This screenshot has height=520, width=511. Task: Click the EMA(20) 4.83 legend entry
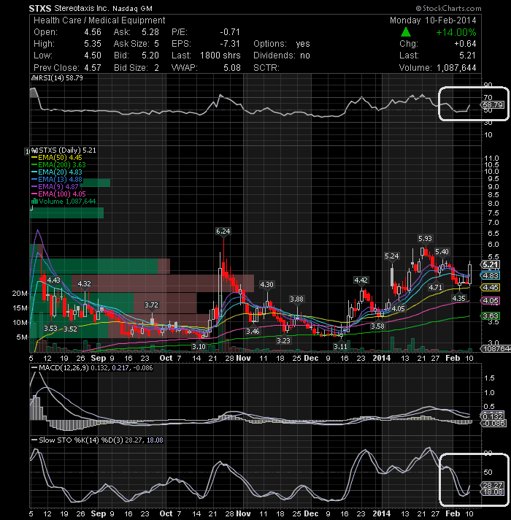[57, 172]
